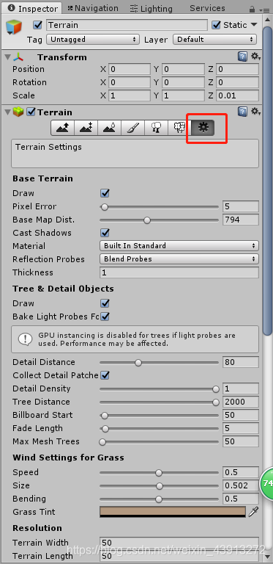Image resolution: width=273 pixels, height=564 pixels.
Task: Select the Paint Texture brush tool
Action: tap(133, 128)
